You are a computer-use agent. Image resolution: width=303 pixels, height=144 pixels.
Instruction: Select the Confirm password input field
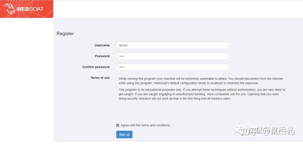173,67
